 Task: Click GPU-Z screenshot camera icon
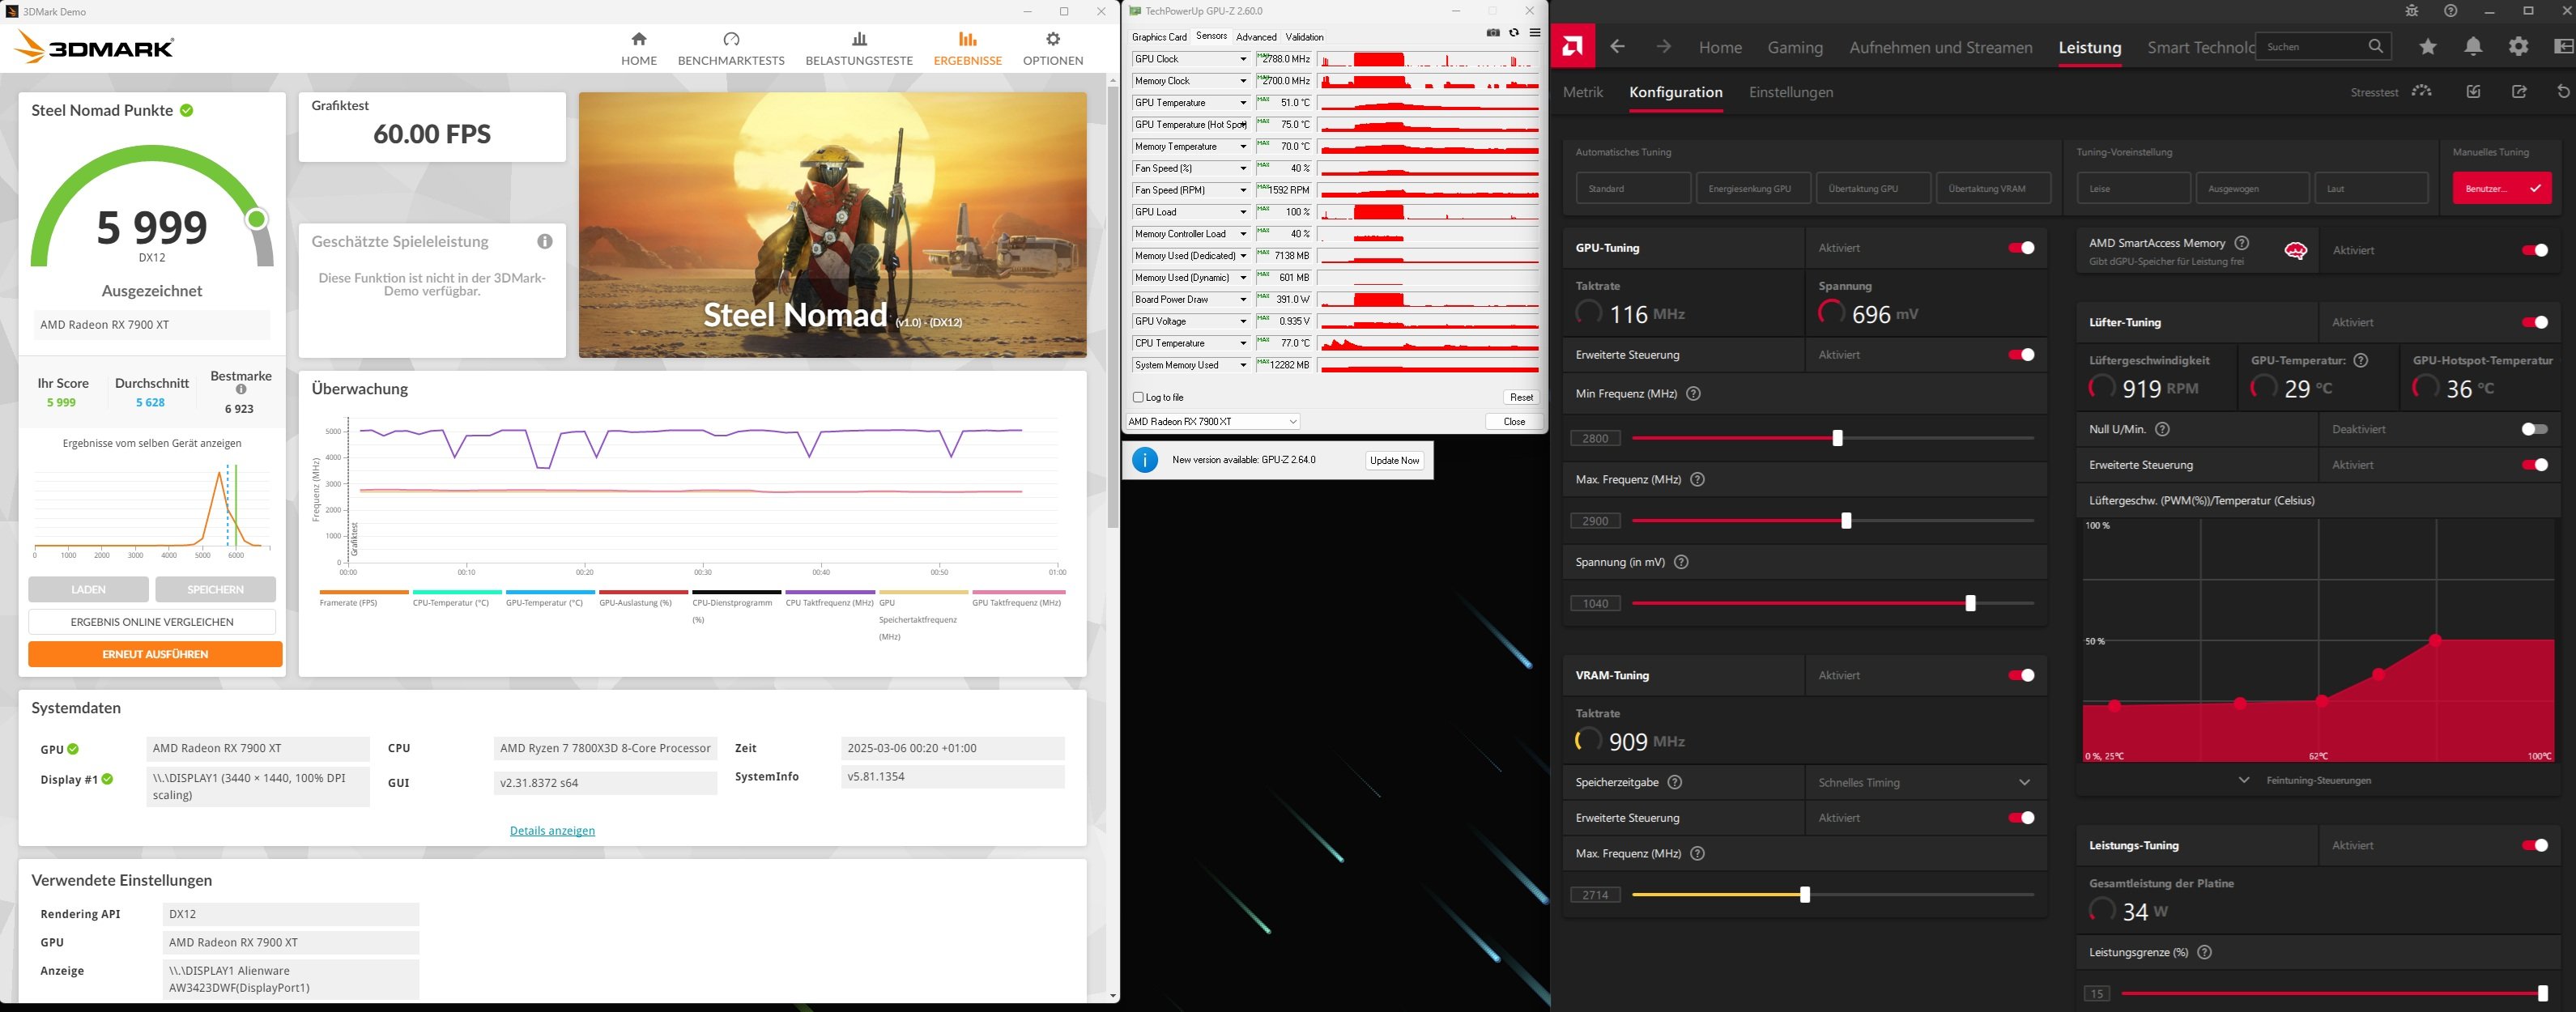[1493, 33]
